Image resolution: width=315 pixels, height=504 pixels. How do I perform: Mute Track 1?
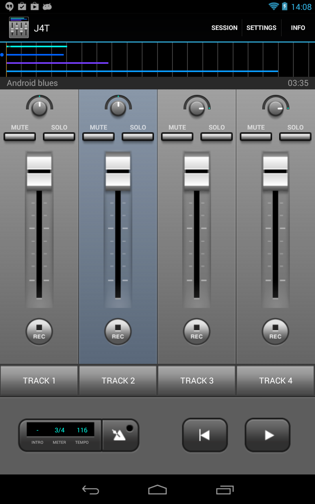pos(20,136)
